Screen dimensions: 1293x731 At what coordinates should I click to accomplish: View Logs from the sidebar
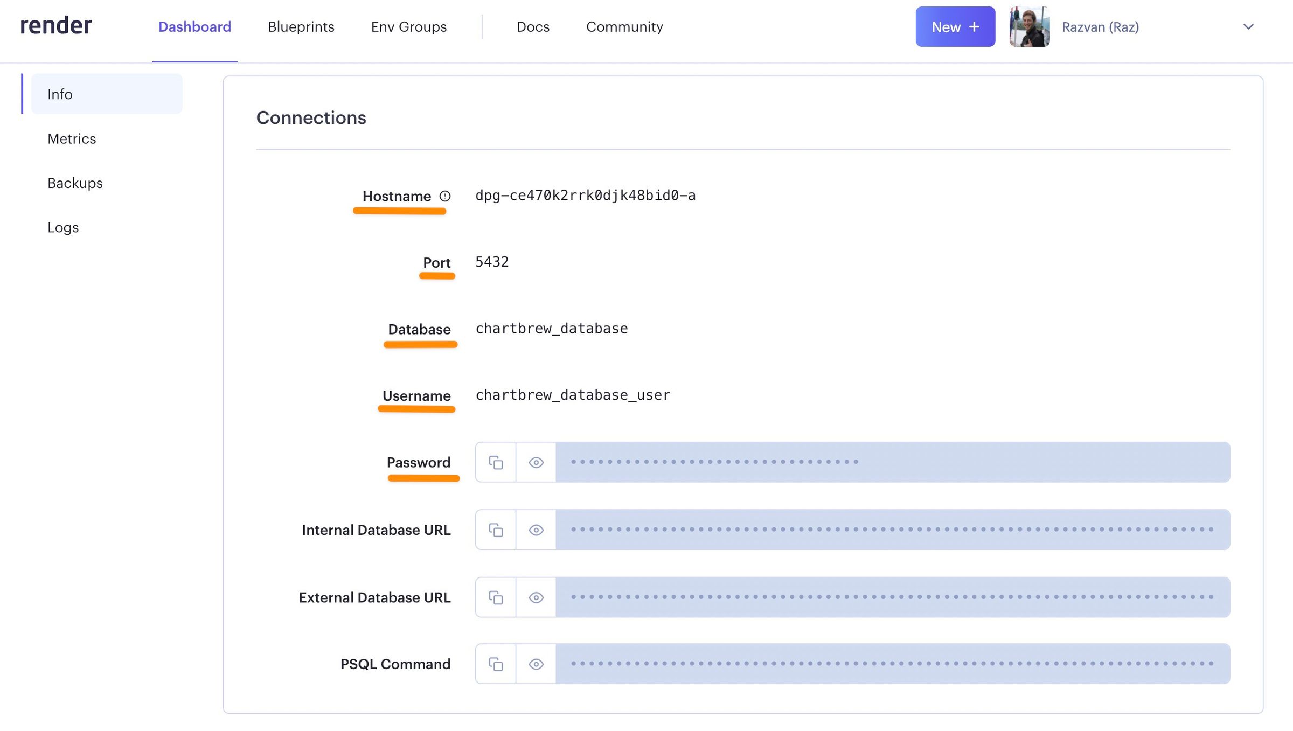(62, 227)
